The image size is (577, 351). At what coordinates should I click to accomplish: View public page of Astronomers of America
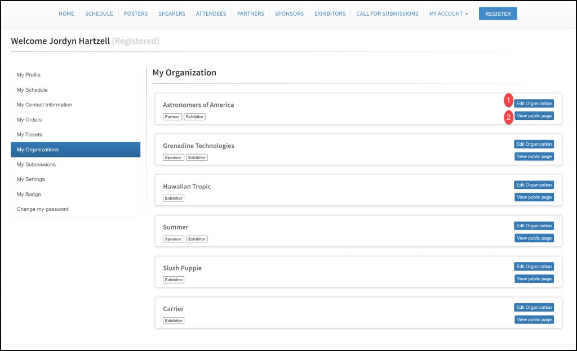534,116
